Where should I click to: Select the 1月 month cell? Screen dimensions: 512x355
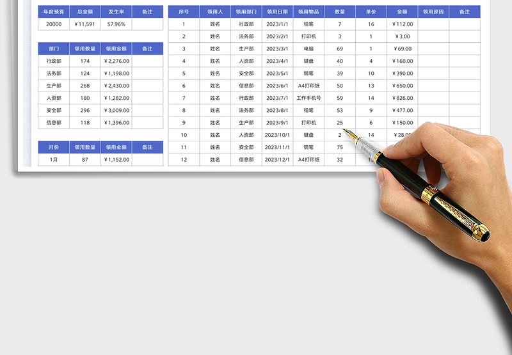pyautogui.click(x=54, y=159)
